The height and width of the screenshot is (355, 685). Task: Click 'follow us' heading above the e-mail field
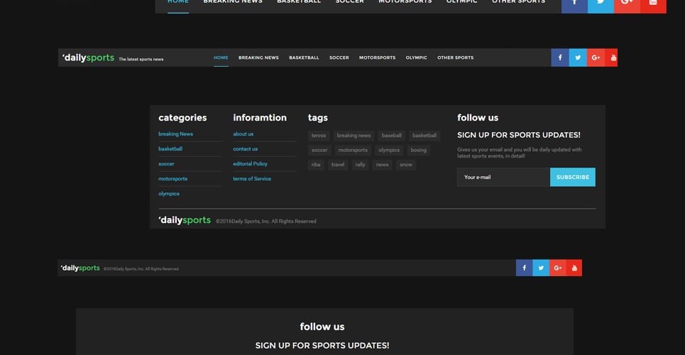(x=478, y=118)
